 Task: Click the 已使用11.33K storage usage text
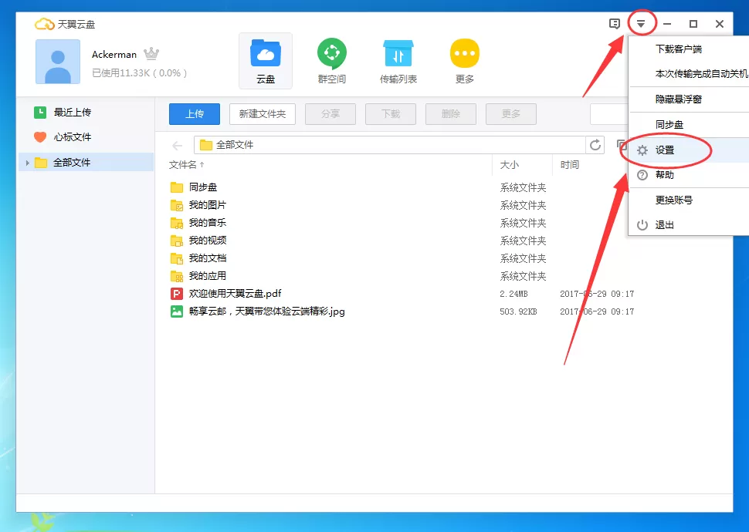point(139,73)
